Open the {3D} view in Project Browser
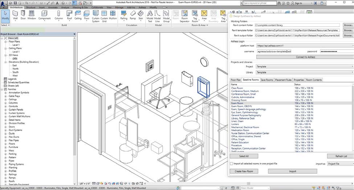Image resolution: width=354 pixels, height=190 pixels. tap(15, 59)
